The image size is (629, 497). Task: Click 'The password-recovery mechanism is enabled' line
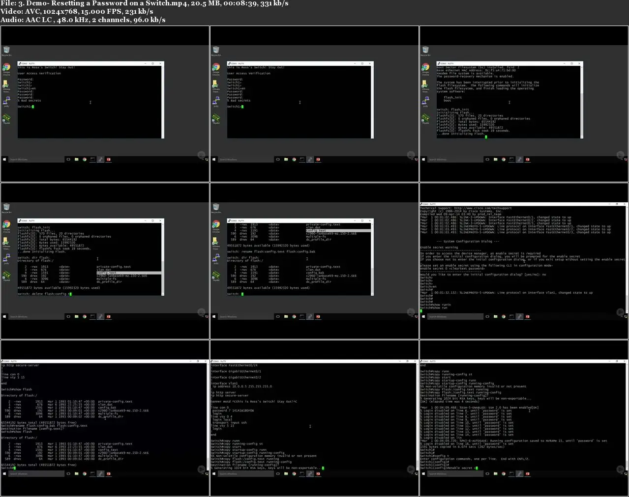475,77
